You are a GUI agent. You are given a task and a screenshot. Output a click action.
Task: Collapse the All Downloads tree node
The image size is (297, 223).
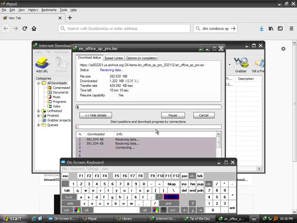[39, 83]
